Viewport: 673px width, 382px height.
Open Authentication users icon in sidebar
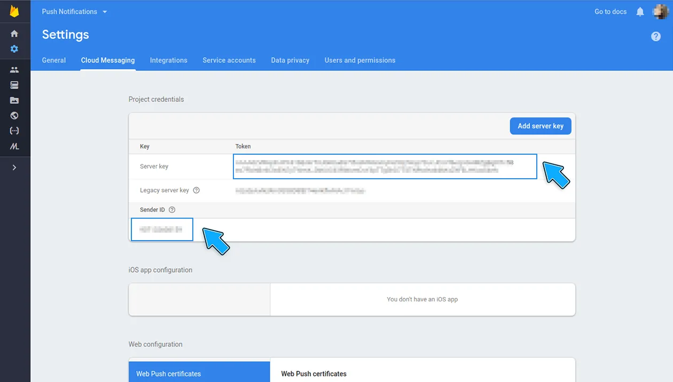pos(14,70)
